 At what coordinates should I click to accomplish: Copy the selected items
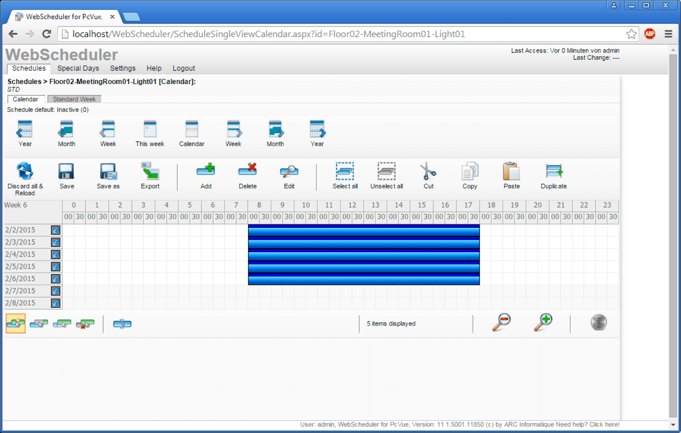(470, 176)
